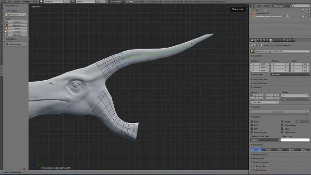
Task: Open the Rotation Mode dropdown
Action: click(290, 74)
